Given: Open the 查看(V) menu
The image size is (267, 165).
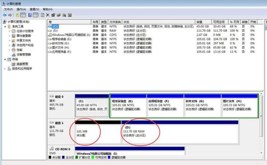Looking at the screenshot, I should (x=34, y=9).
